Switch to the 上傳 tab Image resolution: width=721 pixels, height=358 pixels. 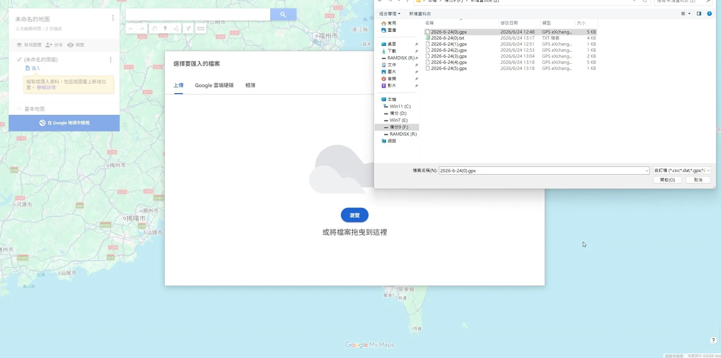pos(178,85)
